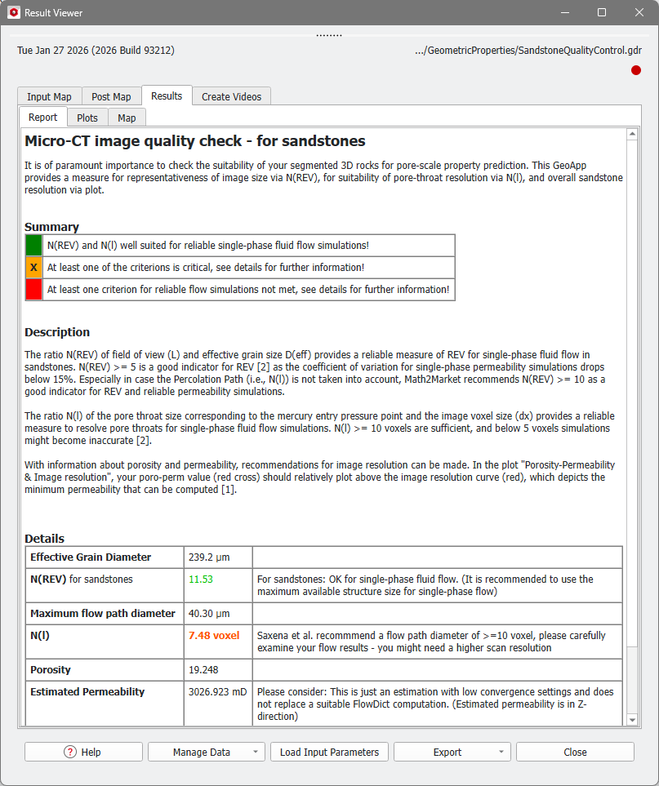Switch to the Input Map tab
Image resolution: width=659 pixels, height=786 pixels.
(49, 95)
